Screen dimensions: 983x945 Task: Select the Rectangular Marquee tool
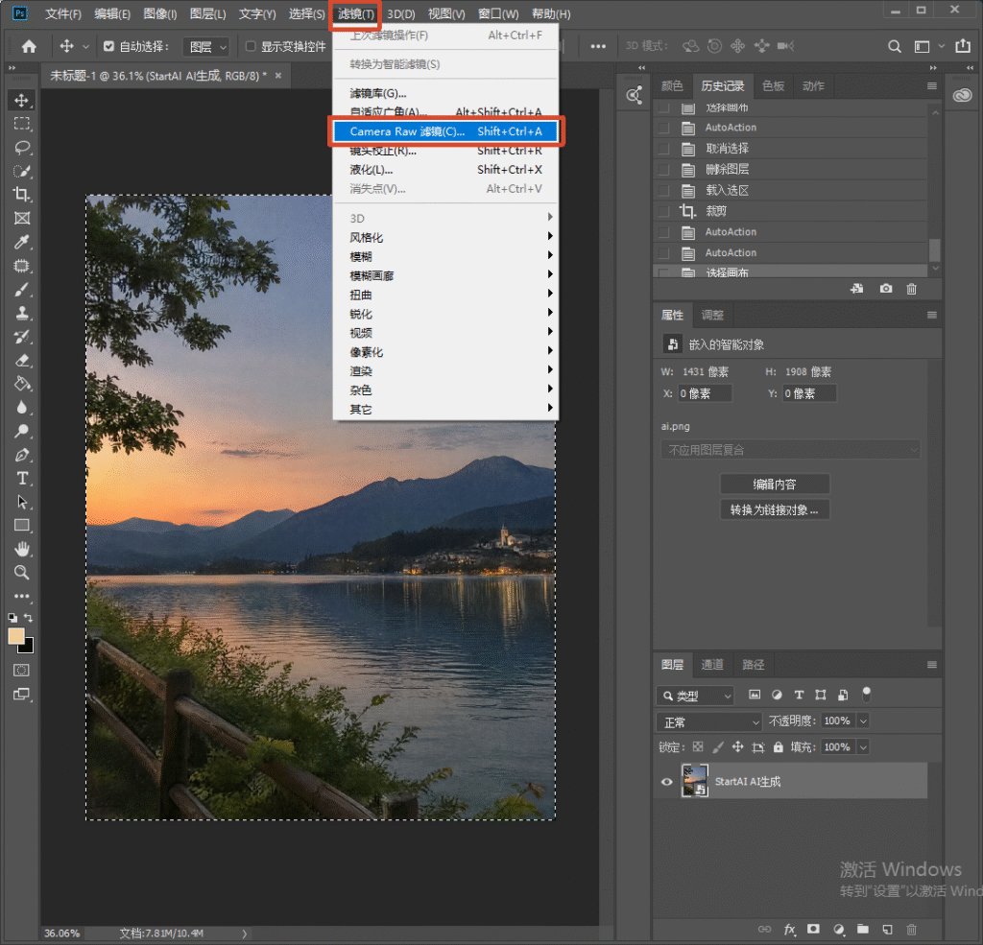click(22, 124)
